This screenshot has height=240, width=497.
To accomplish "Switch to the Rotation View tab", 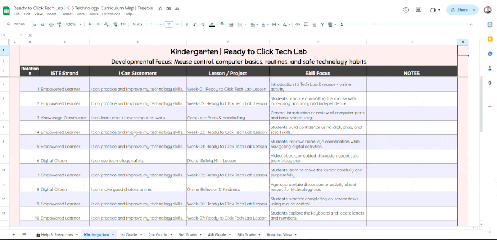I will 281,235.
